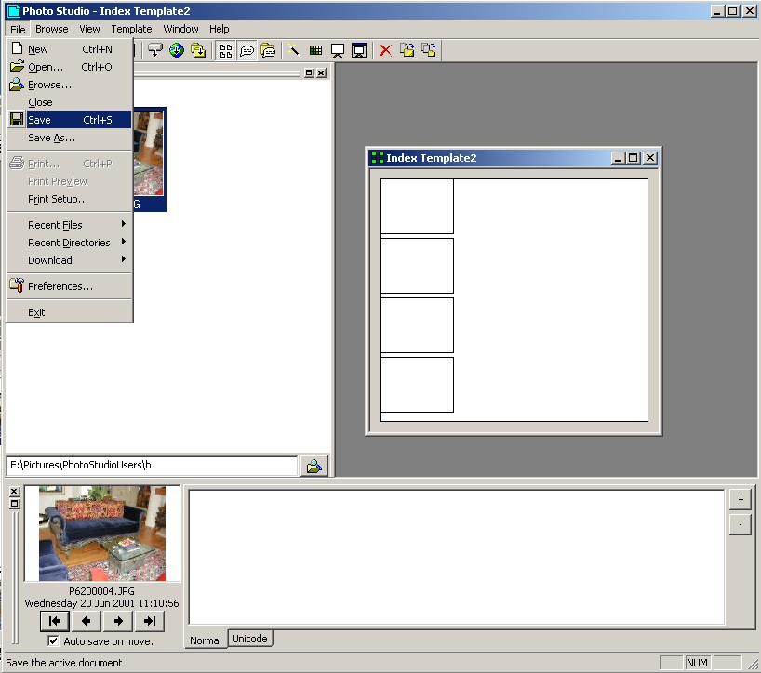The image size is (761, 673).
Task: Switch to the Normal tab
Action: coord(206,640)
